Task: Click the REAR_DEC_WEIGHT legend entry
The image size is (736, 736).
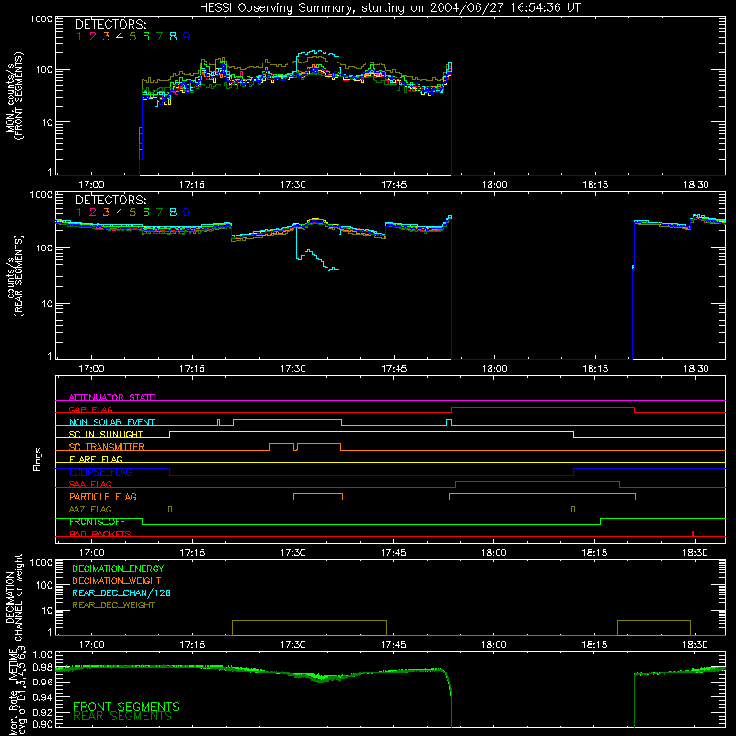Action: pos(113,605)
